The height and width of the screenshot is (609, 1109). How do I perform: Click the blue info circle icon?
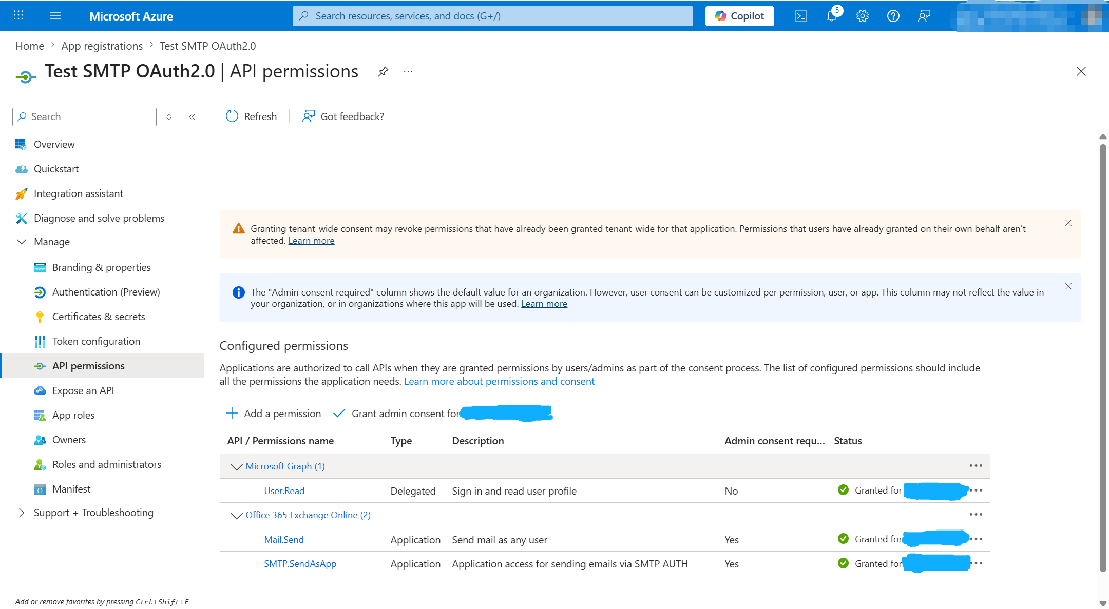pos(239,292)
